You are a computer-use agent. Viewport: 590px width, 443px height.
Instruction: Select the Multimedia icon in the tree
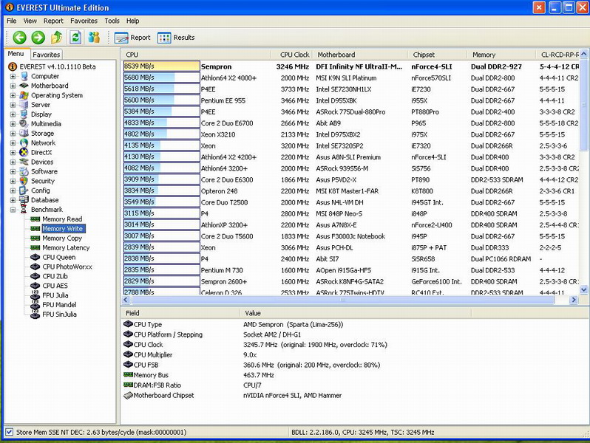tap(24, 123)
